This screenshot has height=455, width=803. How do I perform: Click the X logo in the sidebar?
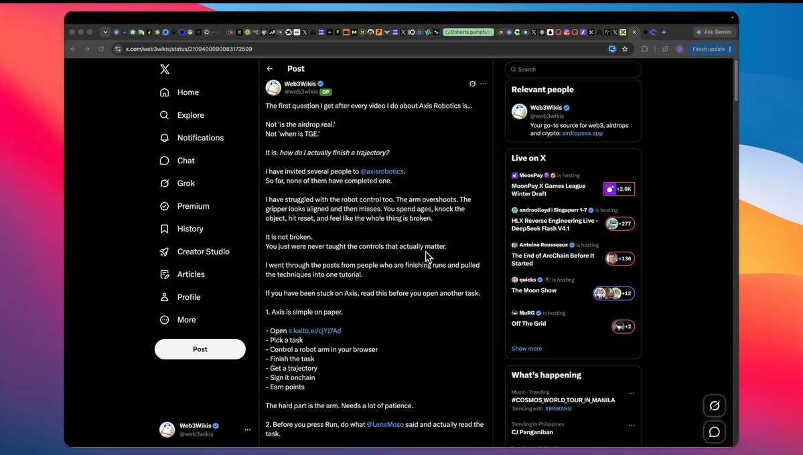coord(164,69)
